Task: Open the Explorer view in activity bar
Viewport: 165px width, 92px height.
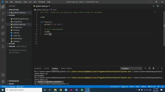Action: click(x=3, y=7)
